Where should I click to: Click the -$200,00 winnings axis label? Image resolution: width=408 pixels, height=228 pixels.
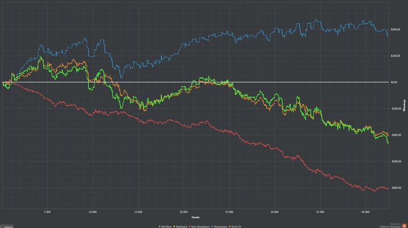tap(396, 109)
